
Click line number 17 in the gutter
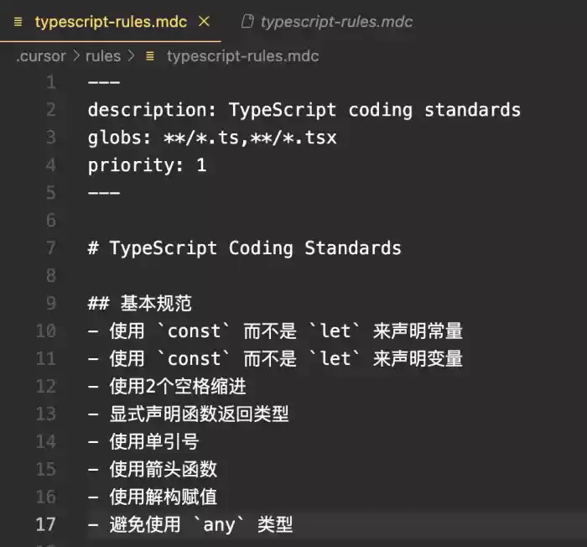click(46, 524)
